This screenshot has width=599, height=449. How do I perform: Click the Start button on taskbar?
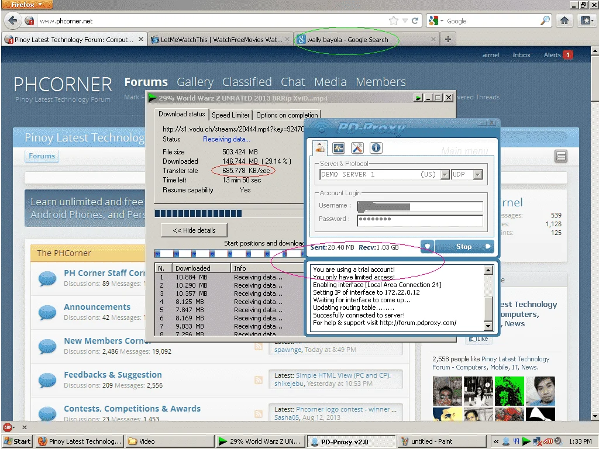point(18,441)
